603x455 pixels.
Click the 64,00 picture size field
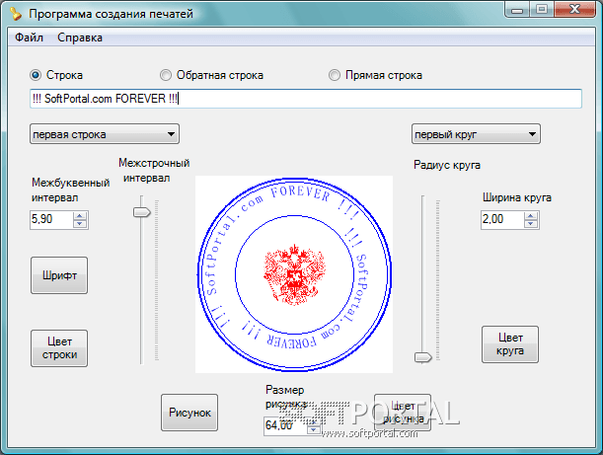point(285,425)
